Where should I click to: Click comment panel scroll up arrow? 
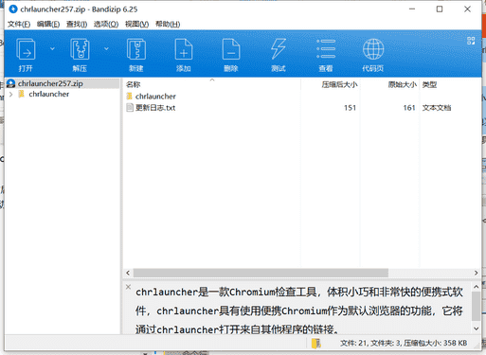click(x=476, y=287)
